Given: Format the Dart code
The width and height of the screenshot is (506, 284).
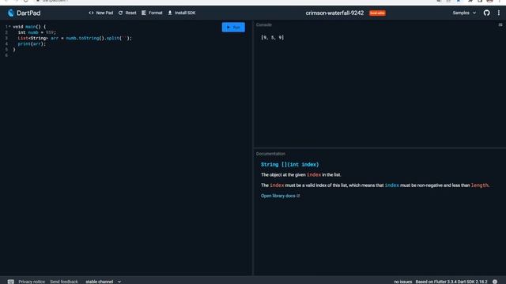Looking at the screenshot, I should 152,13.
